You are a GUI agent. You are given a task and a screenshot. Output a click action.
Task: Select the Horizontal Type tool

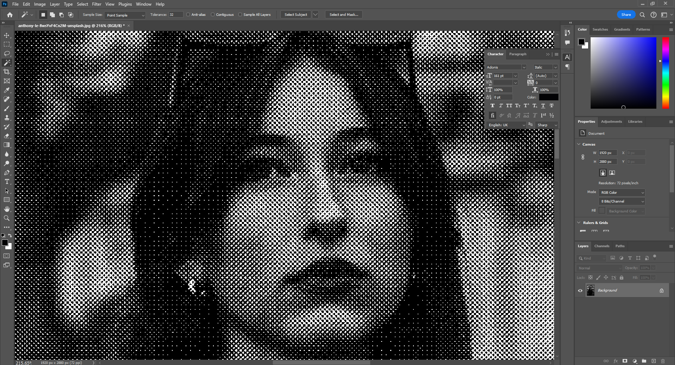pyautogui.click(x=7, y=181)
